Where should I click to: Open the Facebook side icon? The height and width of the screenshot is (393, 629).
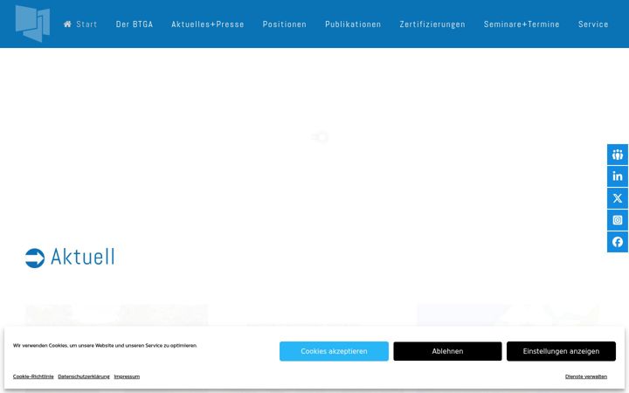(618, 242)
